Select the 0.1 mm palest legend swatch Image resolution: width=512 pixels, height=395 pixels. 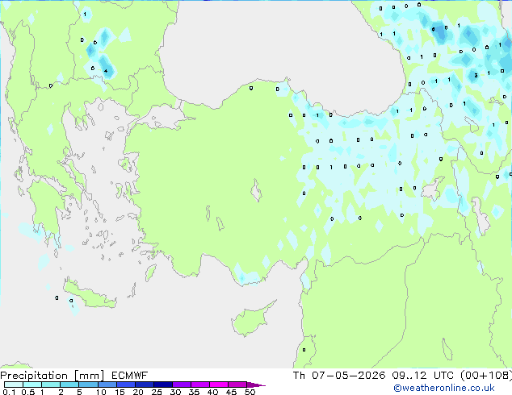(14, 385)
